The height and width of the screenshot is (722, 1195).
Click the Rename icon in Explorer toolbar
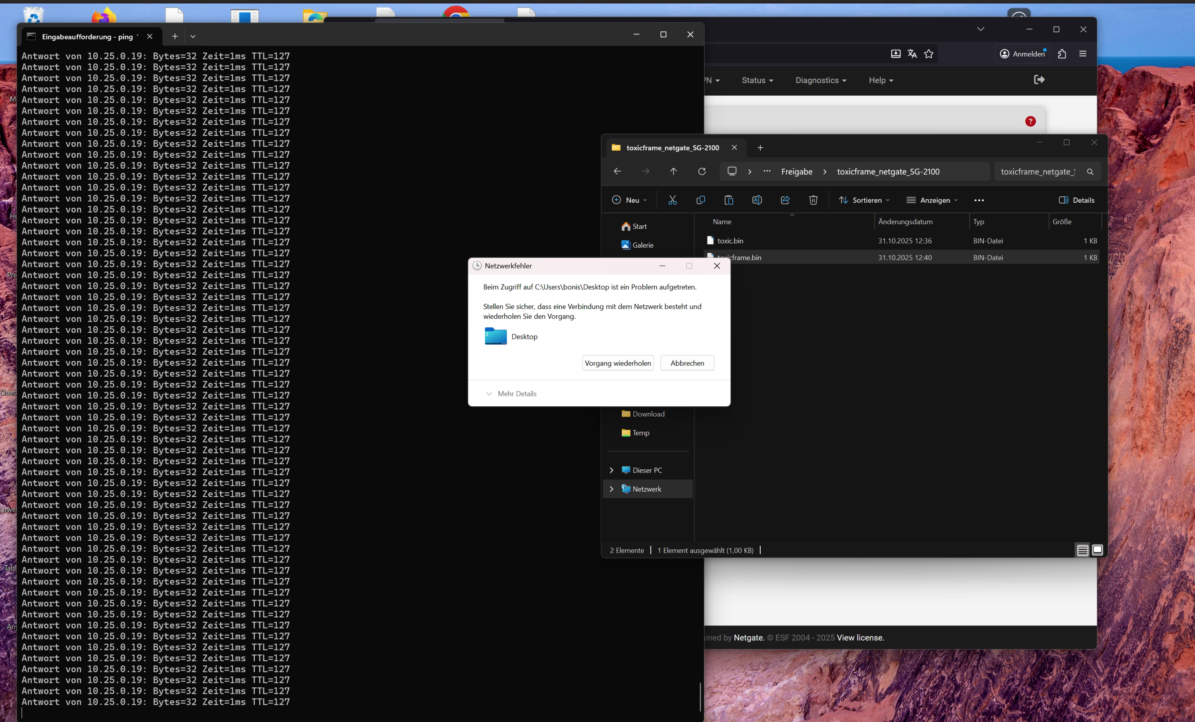(x=757, y=200)
